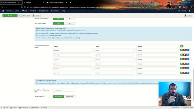
Task: Switch to the Powers browser tab
Action: point(34,2)
